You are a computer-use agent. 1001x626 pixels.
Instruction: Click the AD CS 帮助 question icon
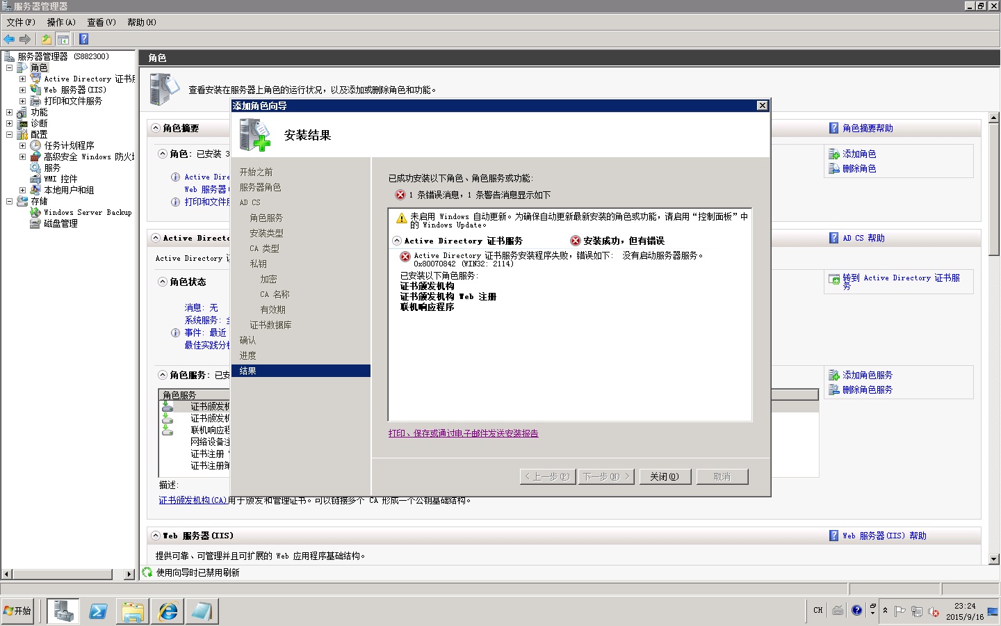(834, 238)
